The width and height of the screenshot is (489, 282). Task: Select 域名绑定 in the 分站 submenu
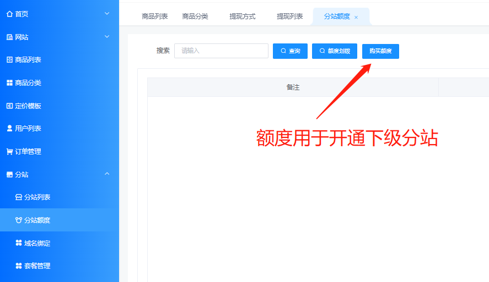click(x=37, y=243)
